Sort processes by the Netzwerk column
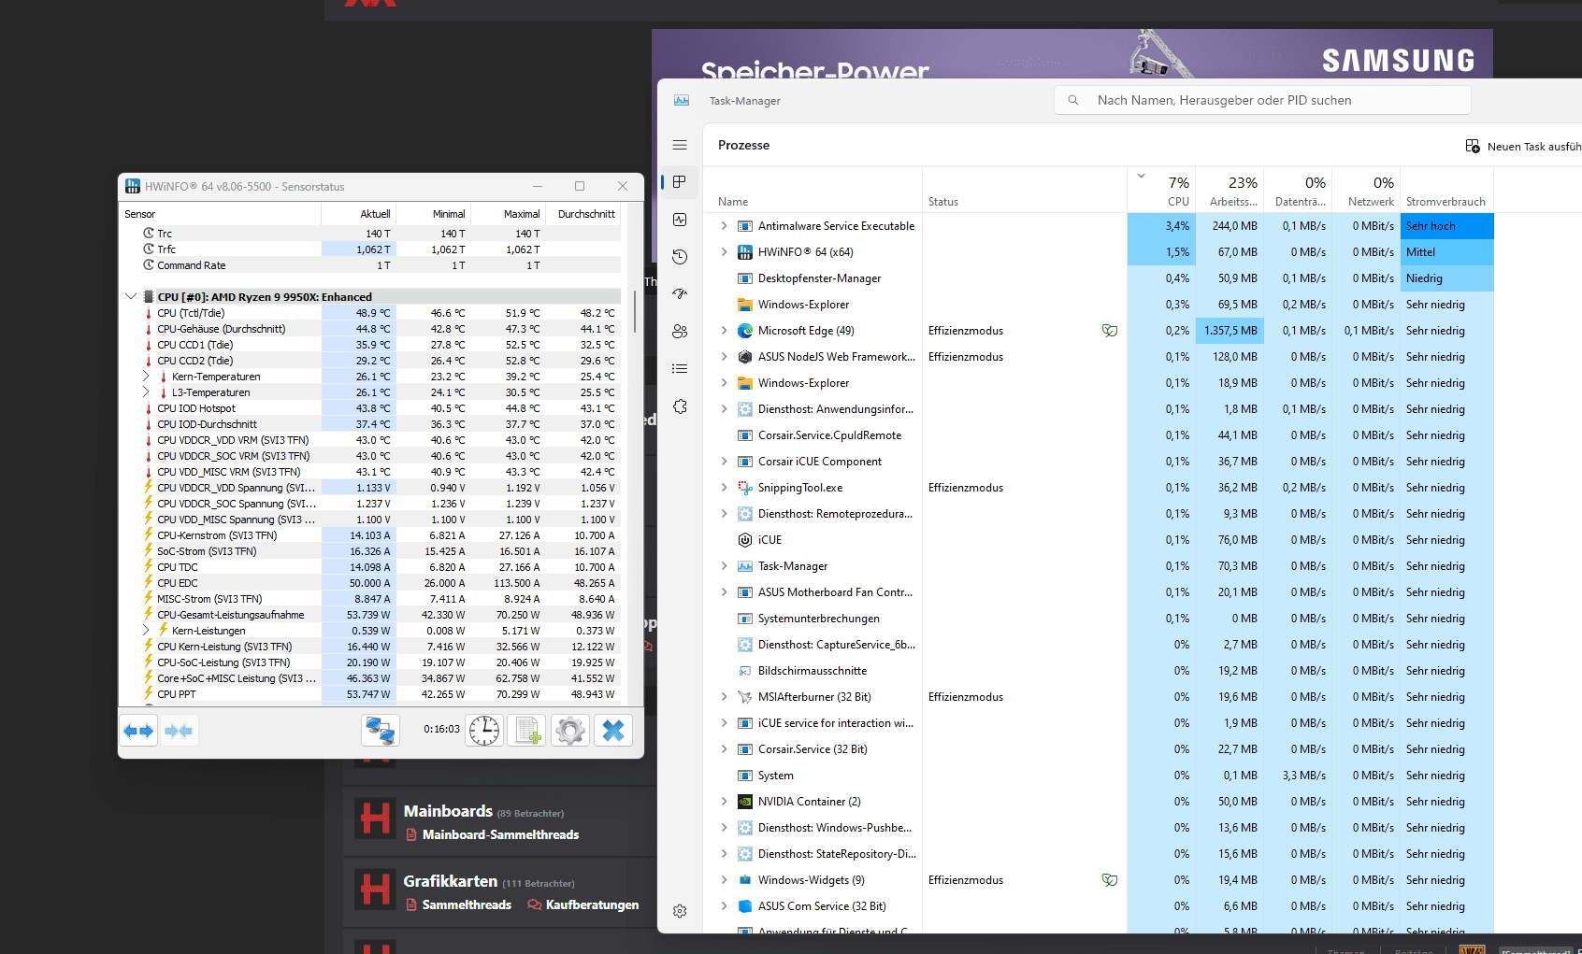The image size is (1582, 954). (x=1366, y=191)
